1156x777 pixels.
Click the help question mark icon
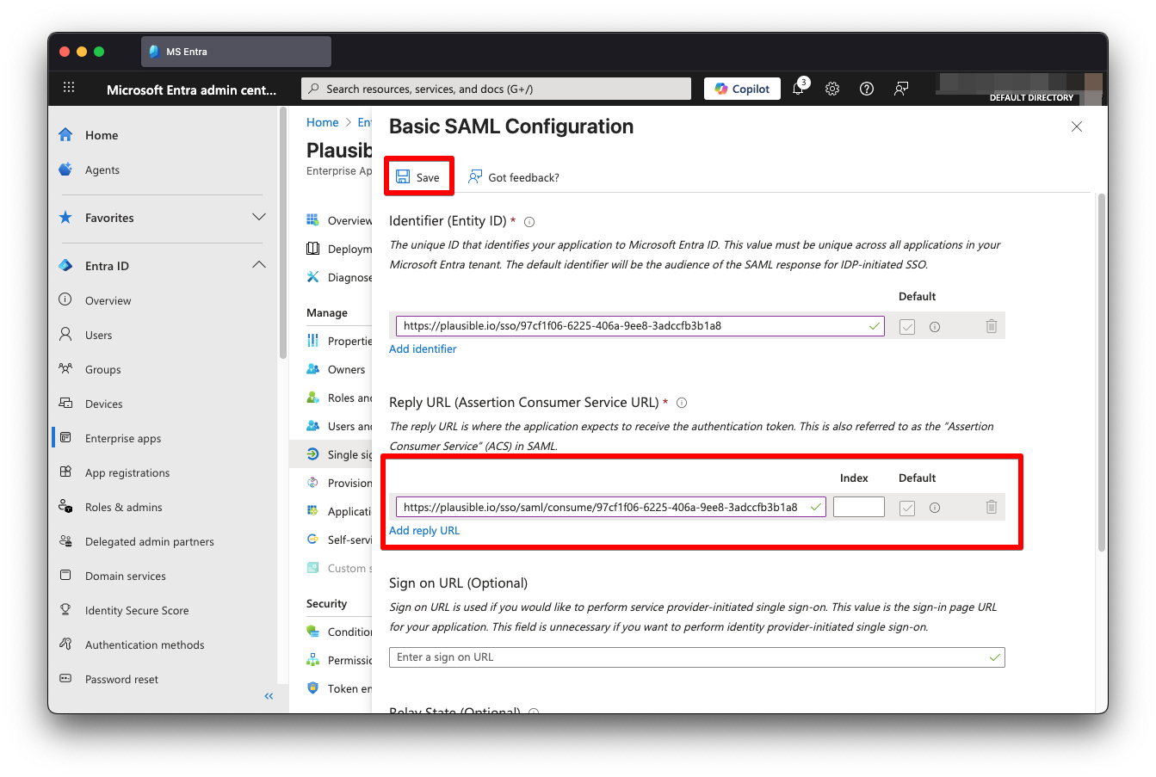pos(867,89)
